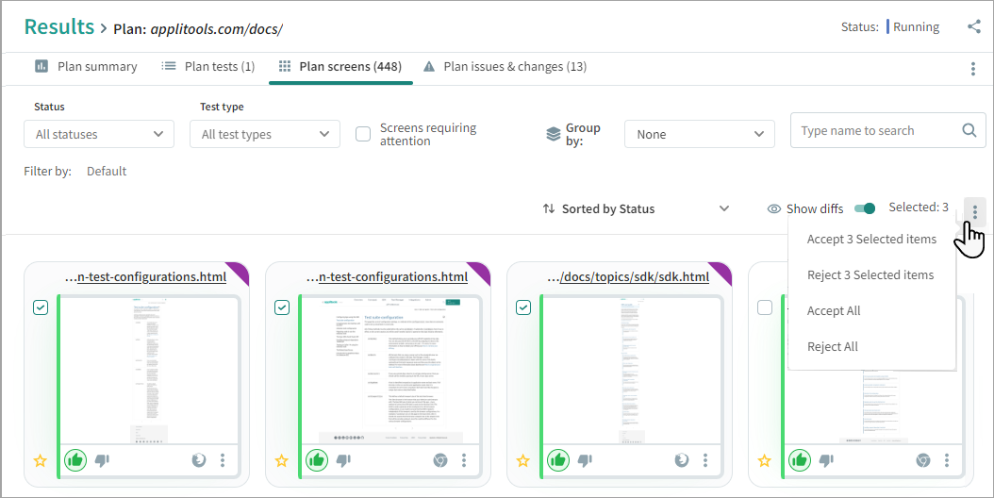Open the Group by dropdown
Screen dimensions: 994x498
click(x=699, y=134)
